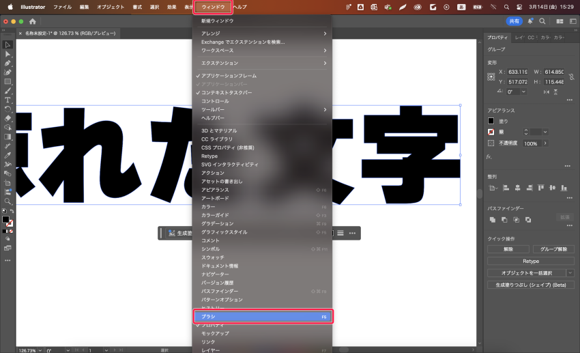Select the Curvature tool
The height and width of the screenshot is (353, 580).
(x=8, y=72)
